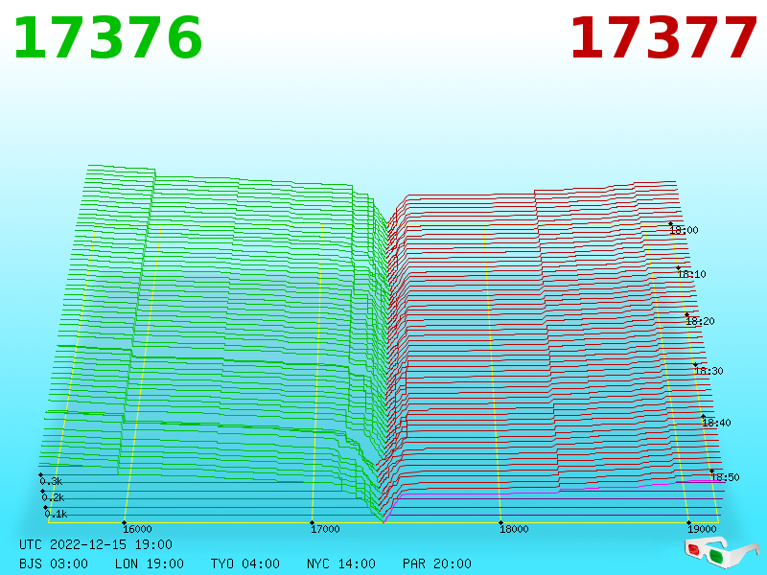The image size is (767, 575).
Task: Select the 18000 price axis label
Action: coord(514,529)
